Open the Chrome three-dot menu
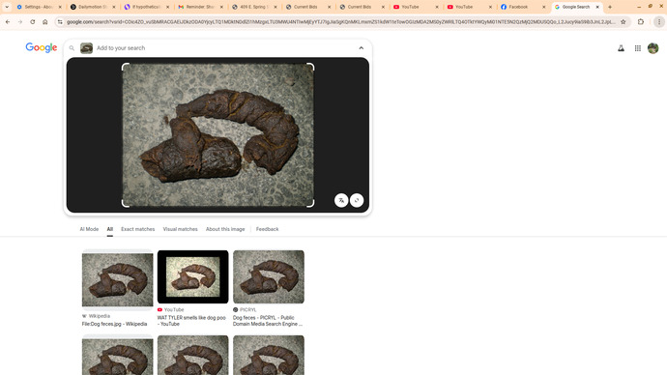Image resolution: width=667 pixels, height=375 pixels. (x=659, y=21)
